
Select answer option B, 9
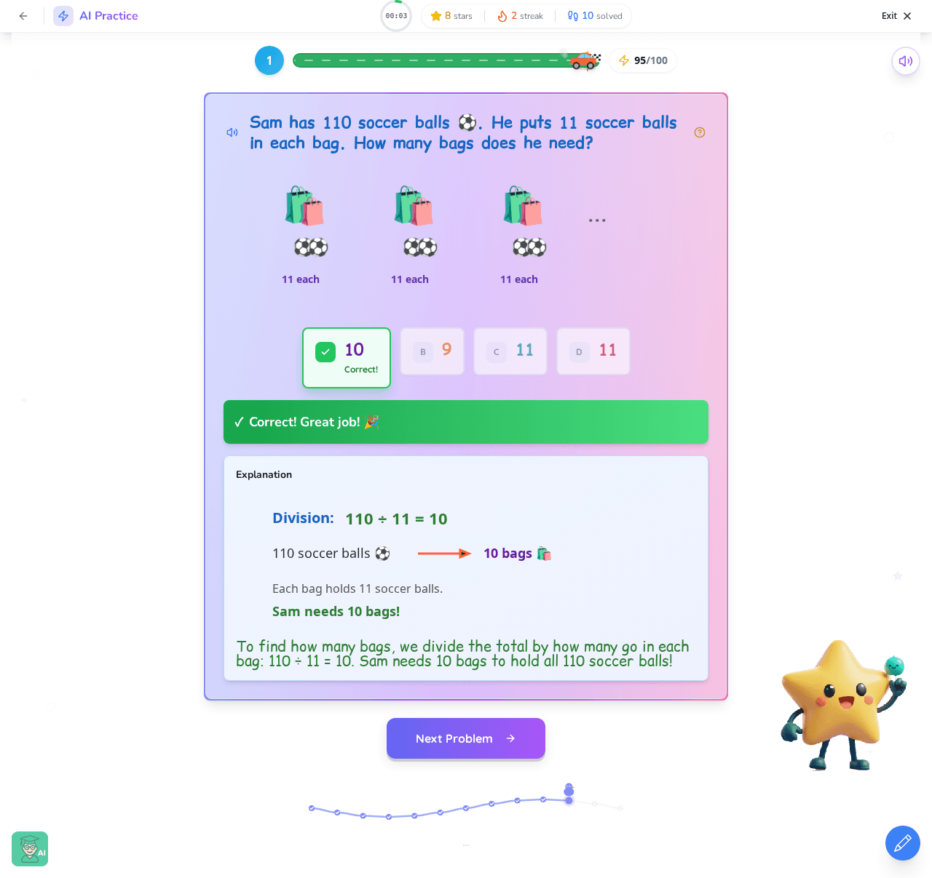(433, 351)
